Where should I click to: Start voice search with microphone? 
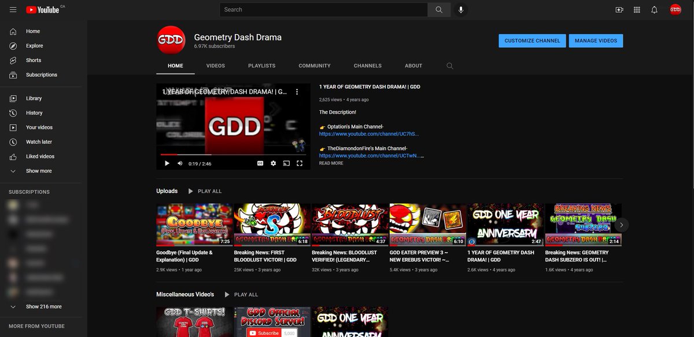461,10
